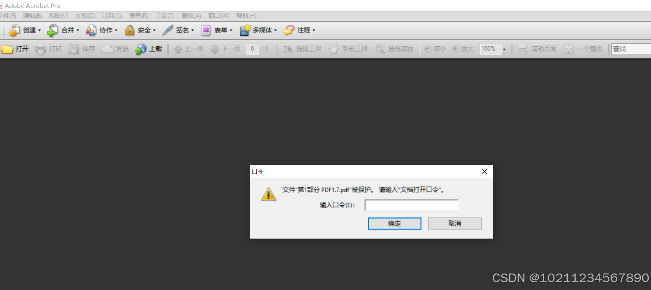Click the 签名 (Sign) pen icon

coord(168,30)
